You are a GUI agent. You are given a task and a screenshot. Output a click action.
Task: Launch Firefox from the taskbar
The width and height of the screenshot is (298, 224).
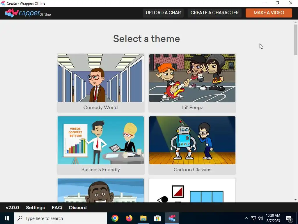[x=129, y=218]
